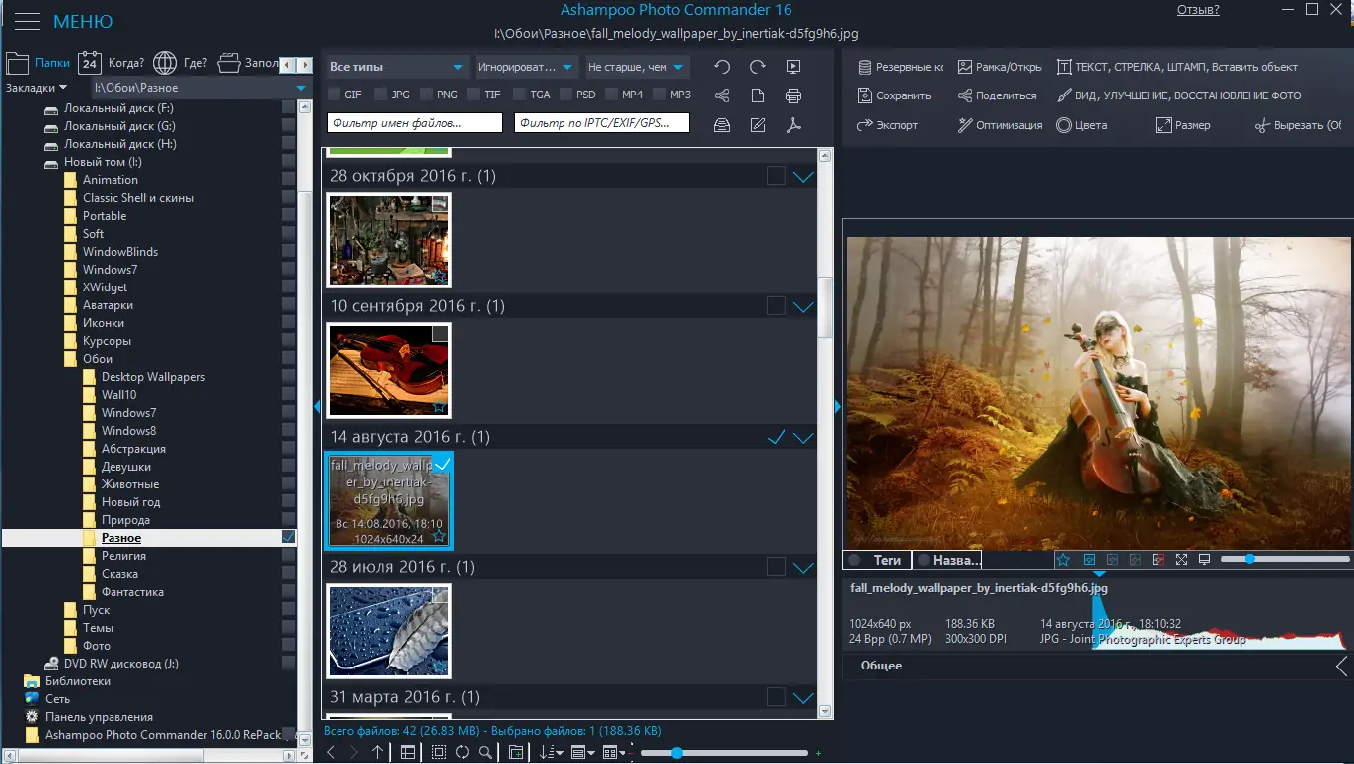Check the box for 28 октября 2016 group

click(775, 176)
